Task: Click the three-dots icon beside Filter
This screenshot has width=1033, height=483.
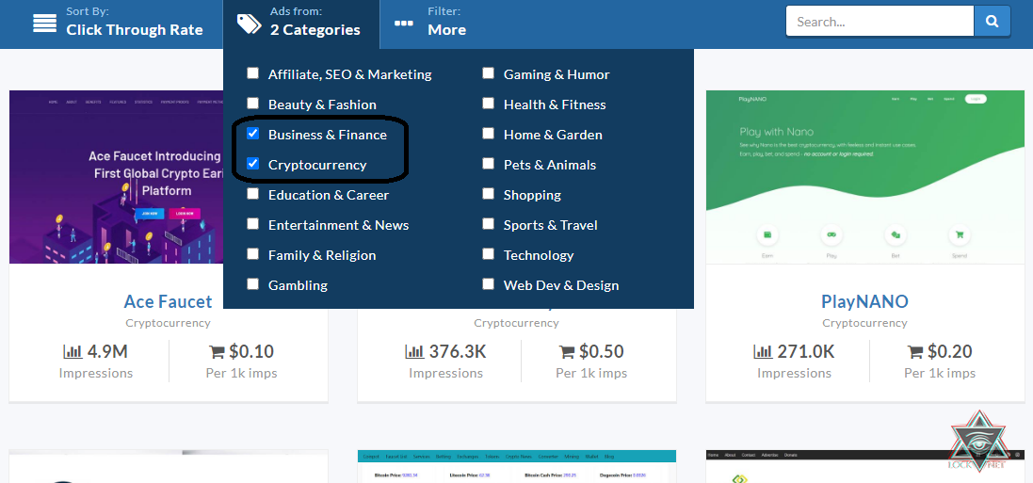Action: (404, 24)
